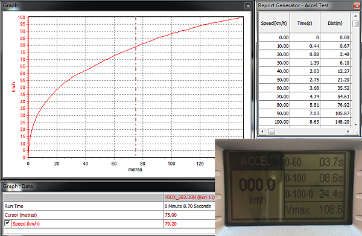Image resolution: width=362 pixels, height=236 pixels.
Task: Click the Graph : Data panel title
Action: pos(17,186)
